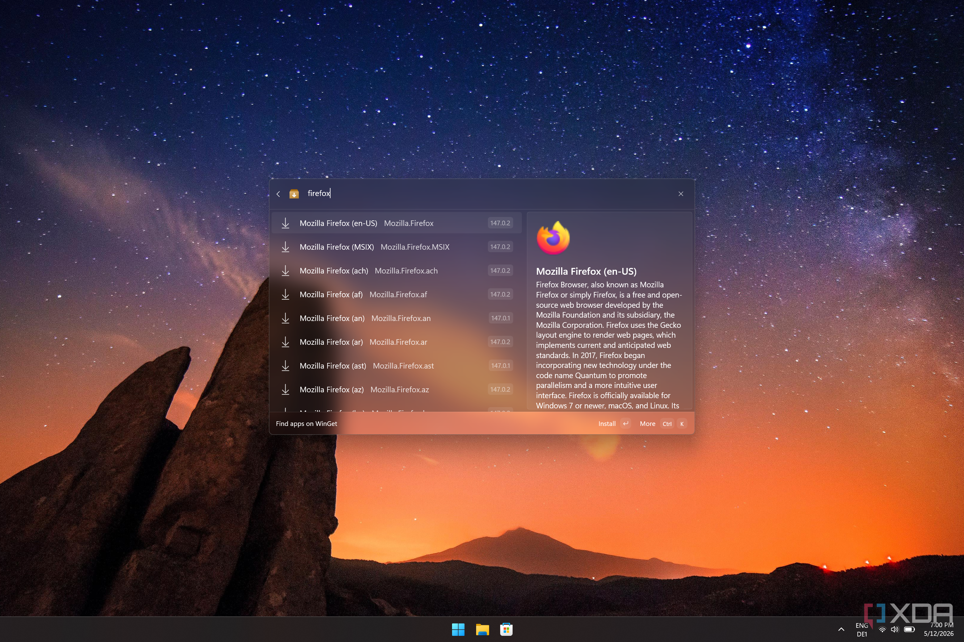Screen dimensions: 964x642
Task: Click the download icon for Mozilla Firefox (af)
Action: pyautogui.click(x=285, y=294)
